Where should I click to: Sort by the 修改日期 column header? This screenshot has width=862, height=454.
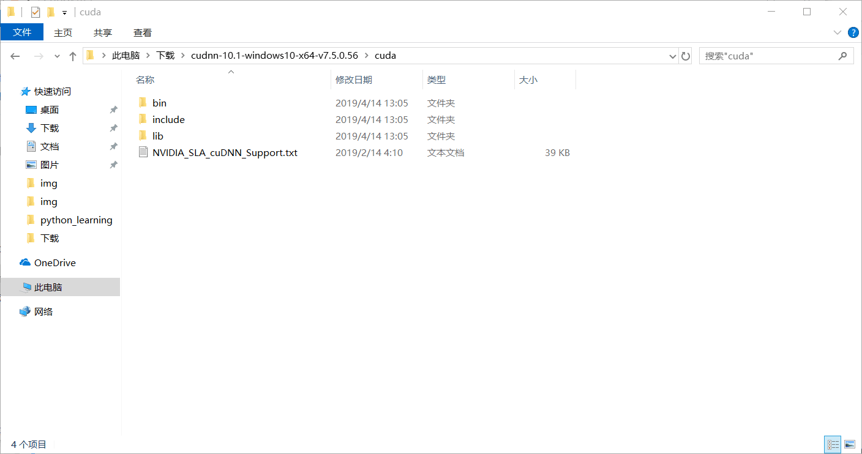tap(354, 80)
